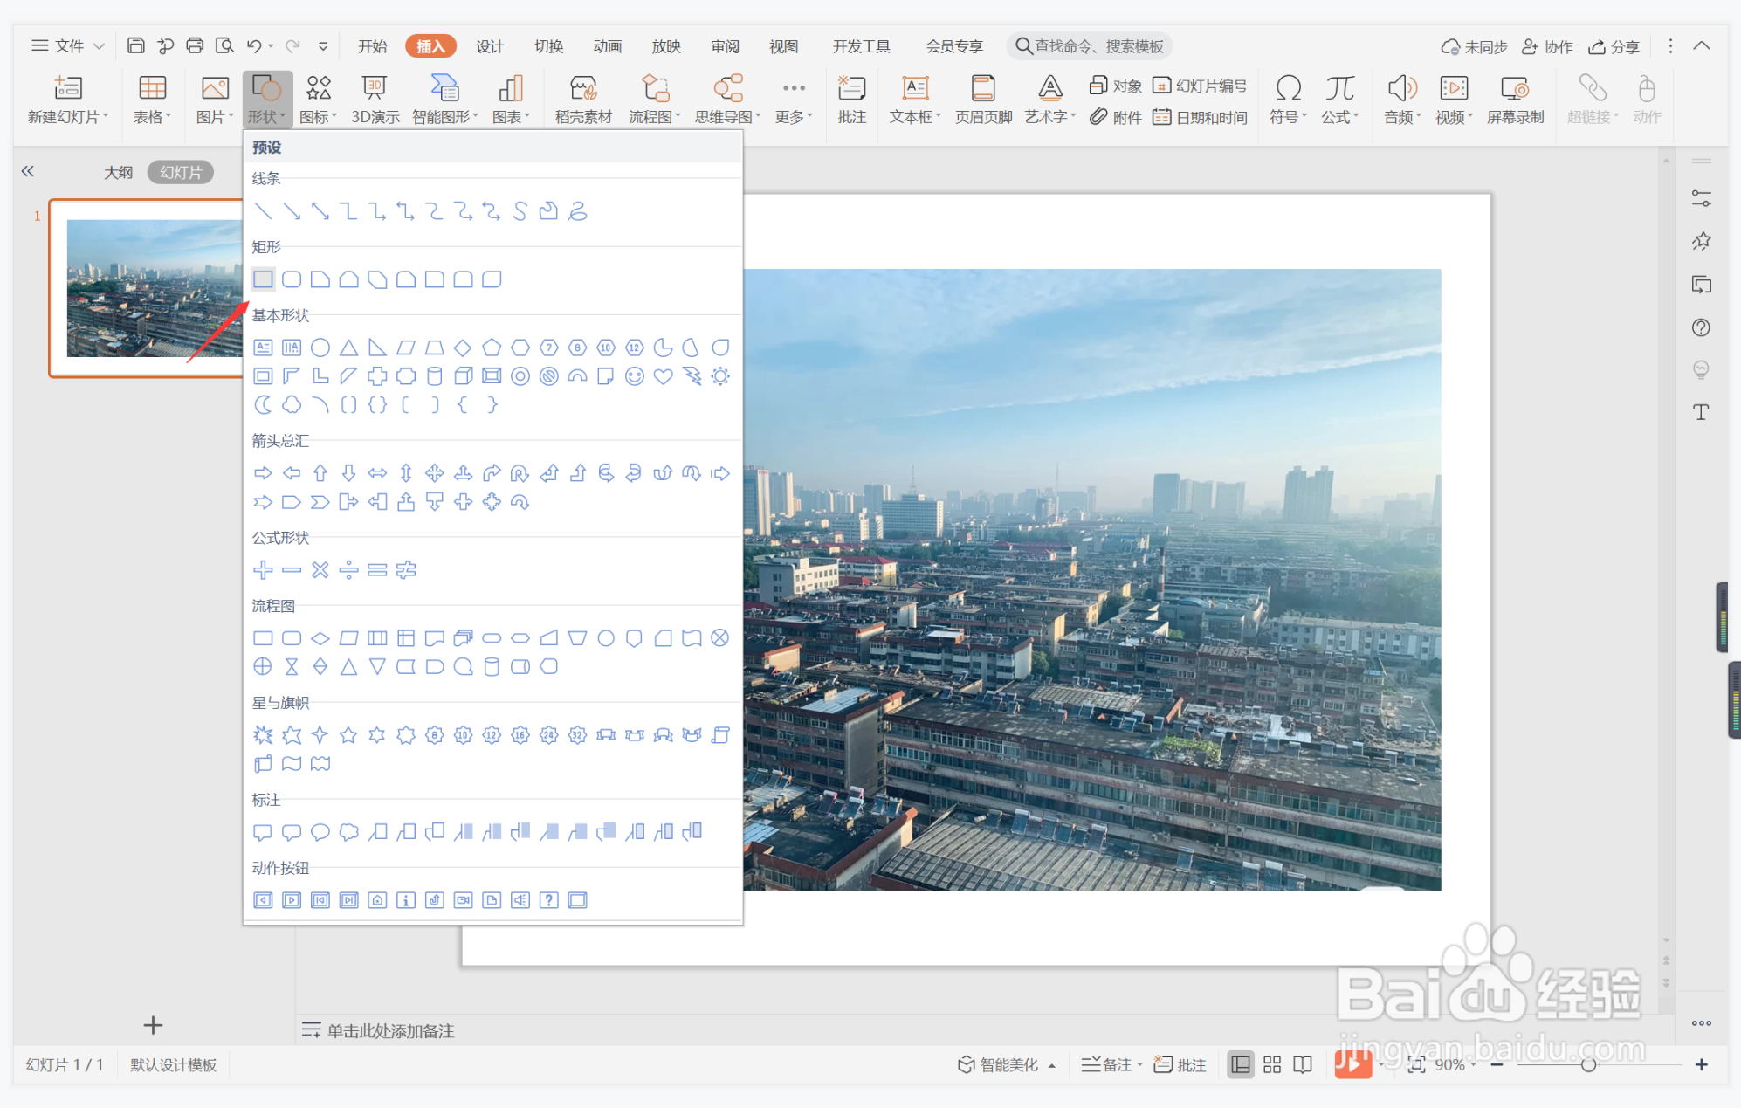Click the Share button

click(x=1614, y=46)
